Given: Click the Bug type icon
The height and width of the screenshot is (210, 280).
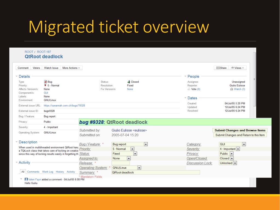Looking at the screenshot, I should point(45,82).
